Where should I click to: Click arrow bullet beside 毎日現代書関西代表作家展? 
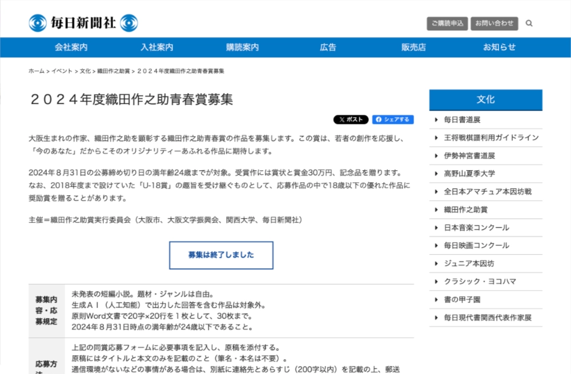tap(436, 318)
